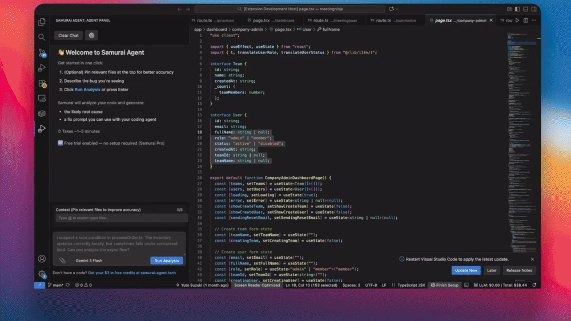
Task: Click the blue Run Analysis button
Action: point(166,261)
